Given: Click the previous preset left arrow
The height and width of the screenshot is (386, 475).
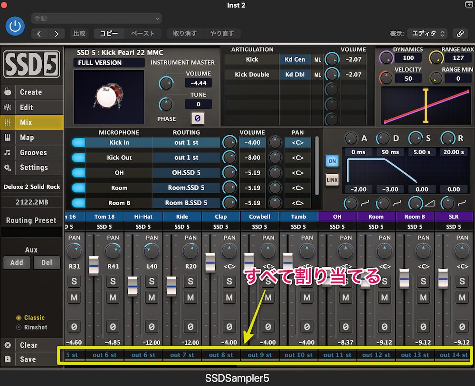Looking at the screenshot, I should click(39, 34).
